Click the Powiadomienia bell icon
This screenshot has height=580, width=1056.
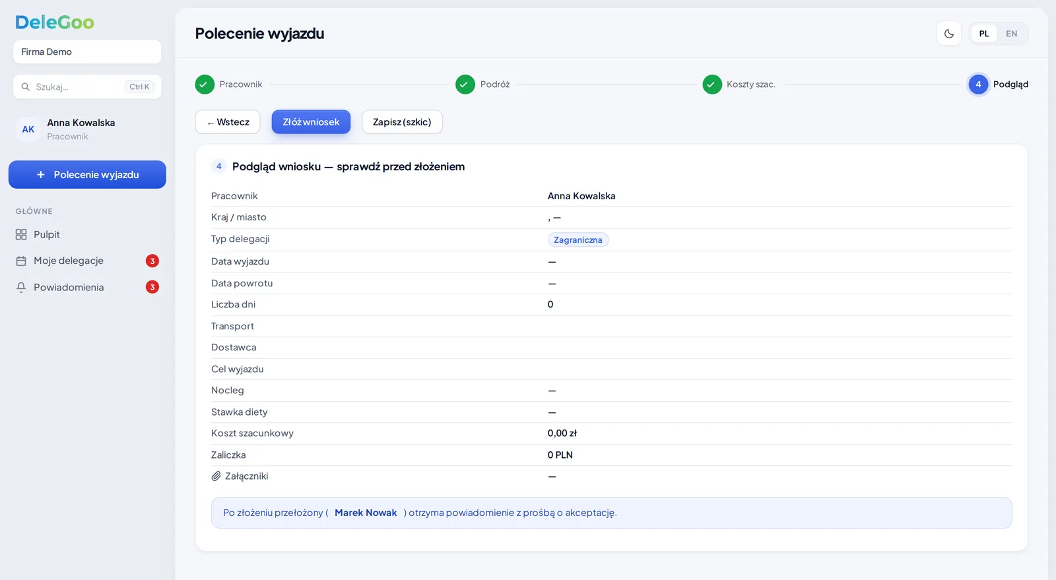coord(21,287)
